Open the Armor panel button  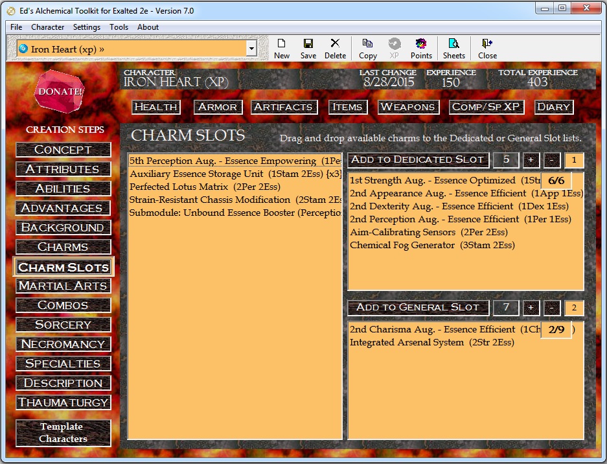point(218,107)
